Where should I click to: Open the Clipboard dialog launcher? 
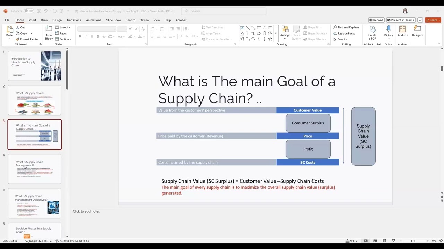pyautogui.click(x=40, y=45)
